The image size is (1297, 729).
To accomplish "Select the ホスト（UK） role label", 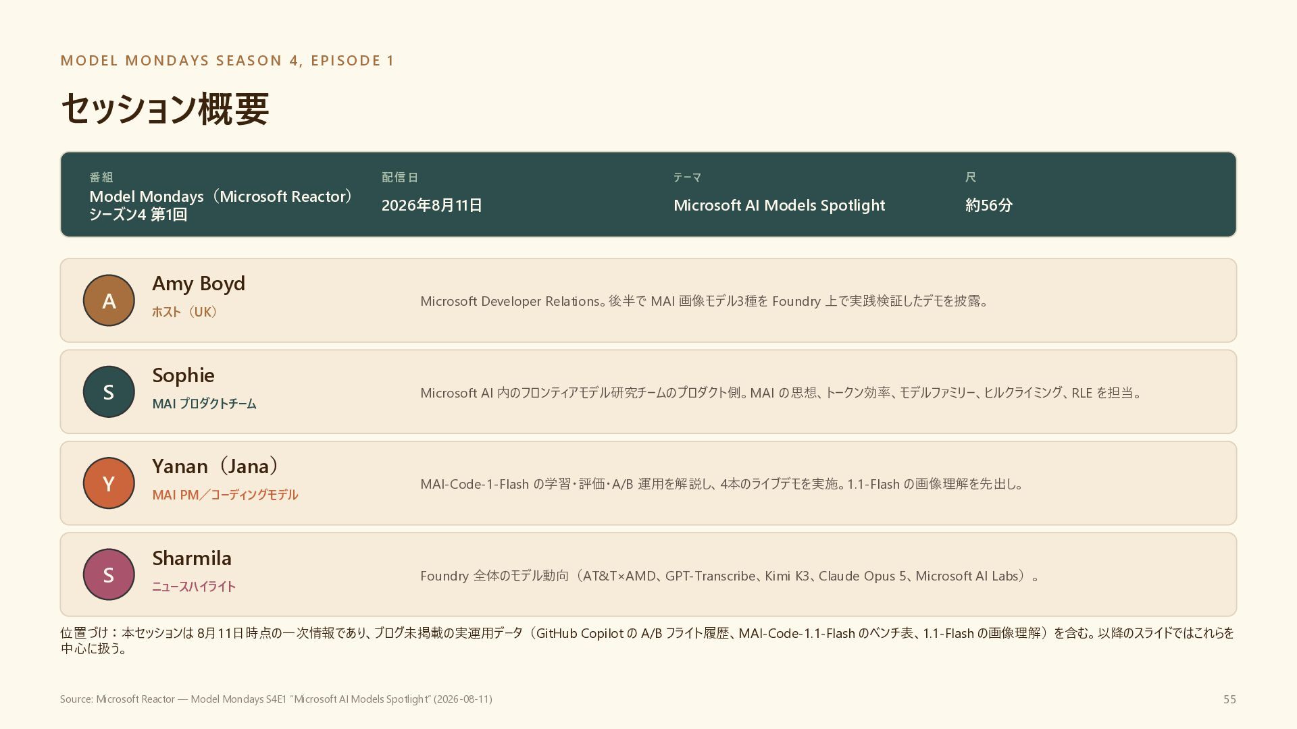I will 185,312.
